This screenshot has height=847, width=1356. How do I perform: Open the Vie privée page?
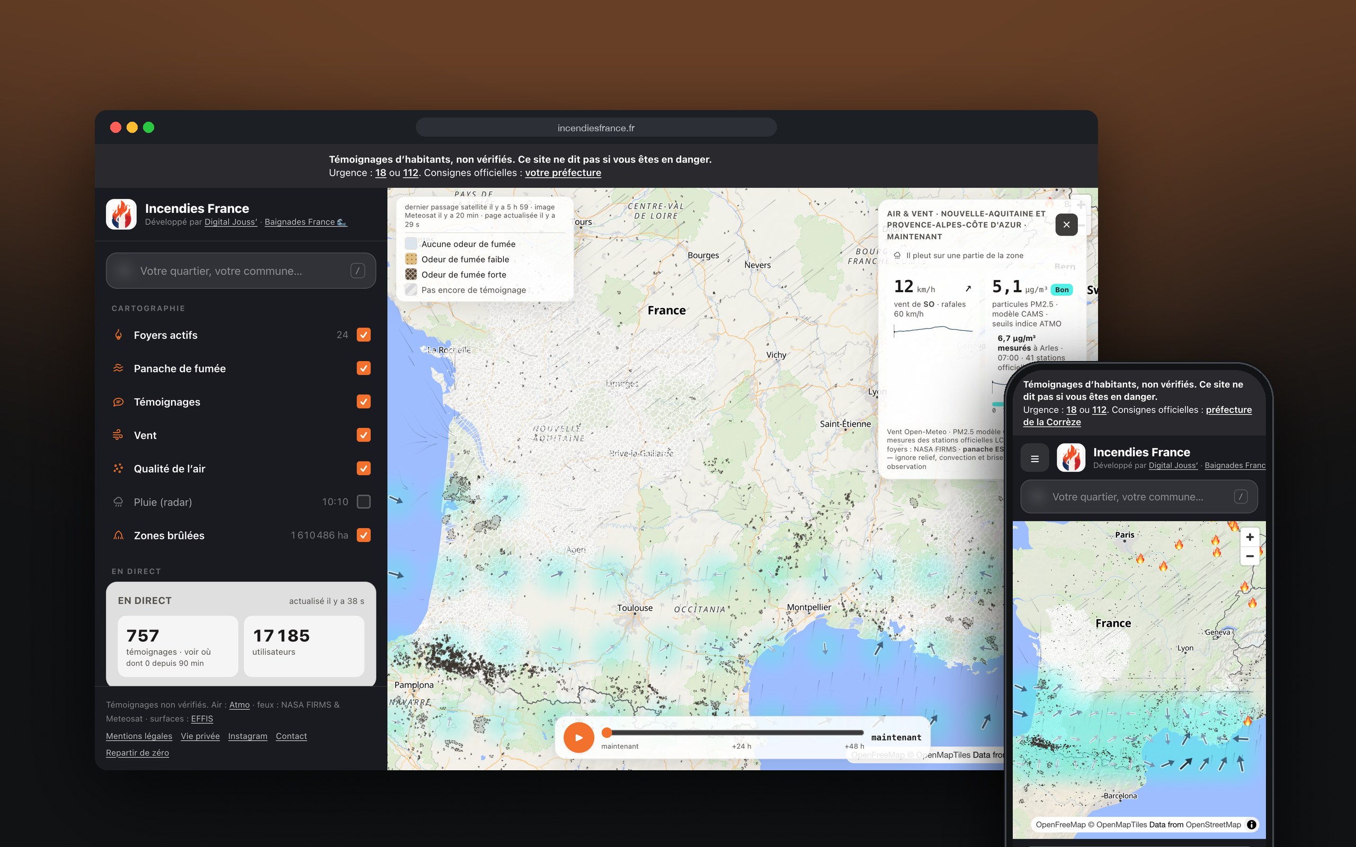[200, 736]
